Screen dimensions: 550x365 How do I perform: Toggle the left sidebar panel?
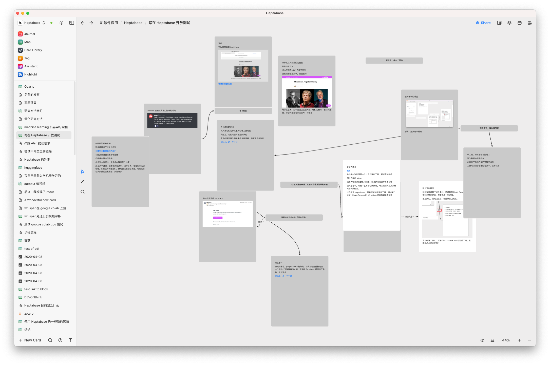pos(72,23)
